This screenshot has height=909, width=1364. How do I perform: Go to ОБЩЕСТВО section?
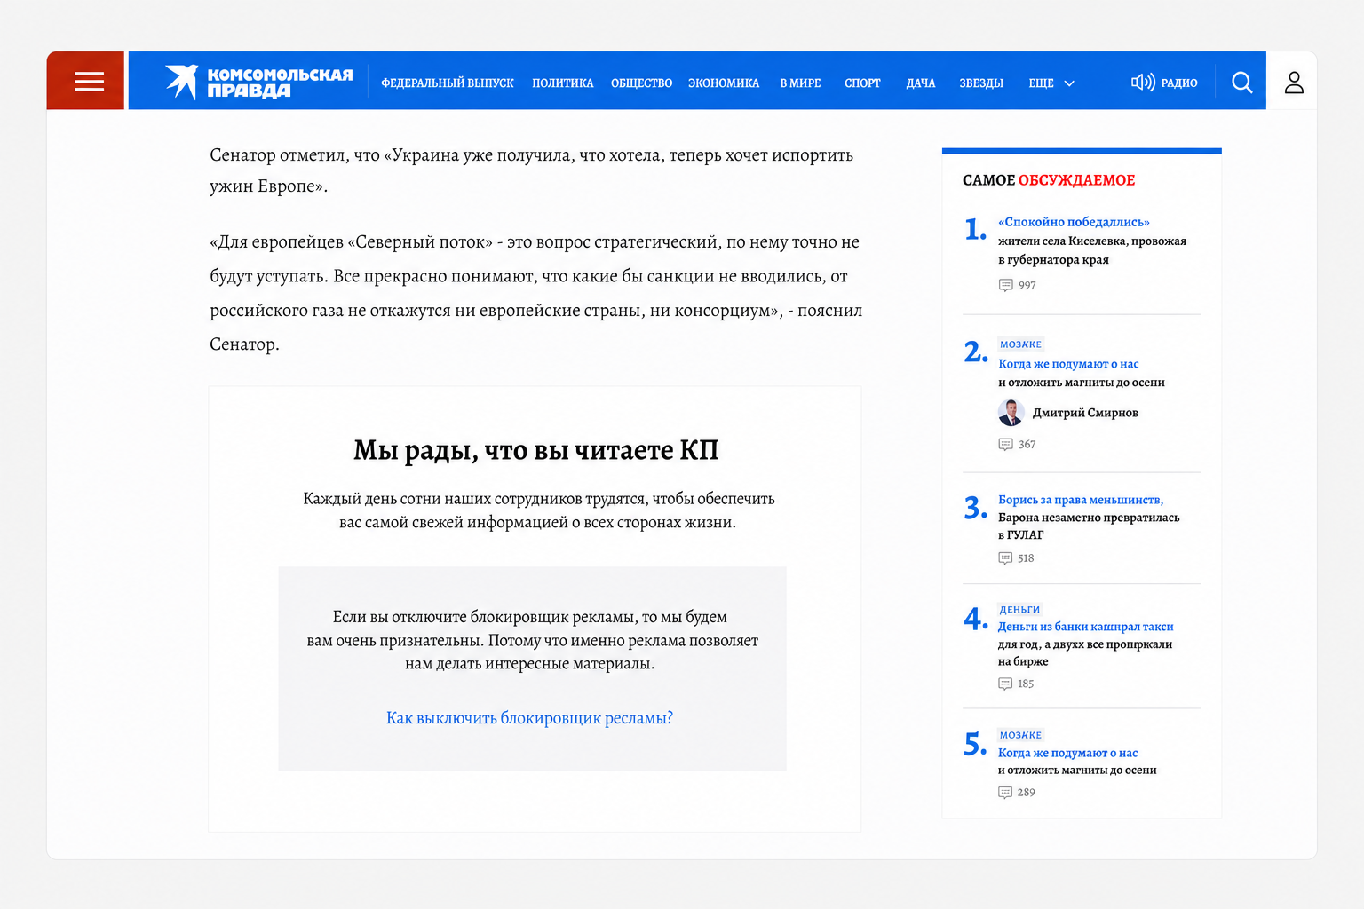(x=641, y=83)
